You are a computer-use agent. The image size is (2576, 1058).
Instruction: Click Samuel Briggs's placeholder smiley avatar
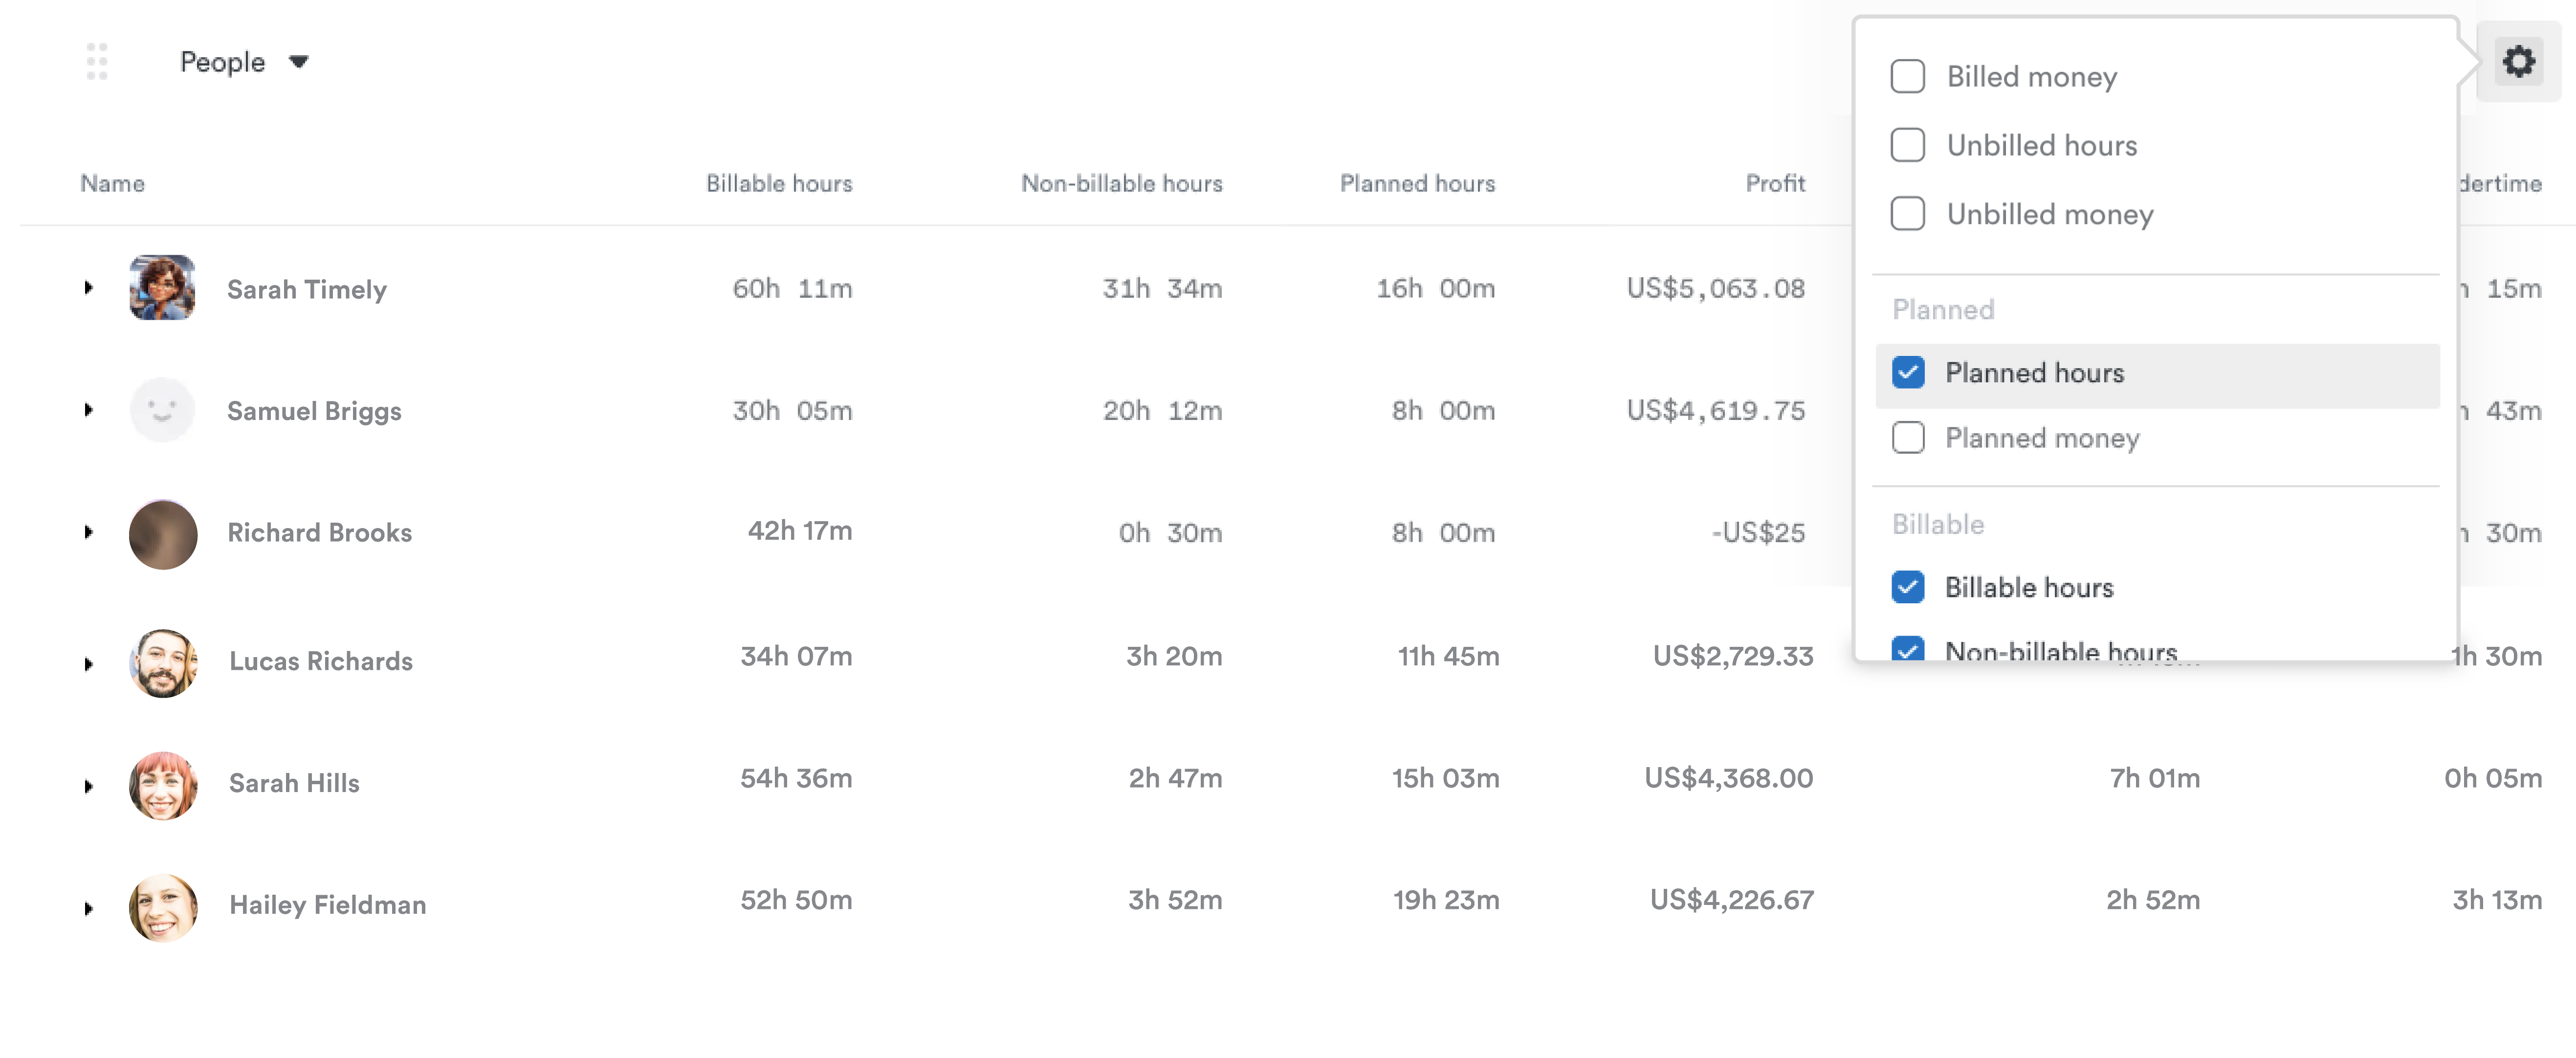point(162,410)
